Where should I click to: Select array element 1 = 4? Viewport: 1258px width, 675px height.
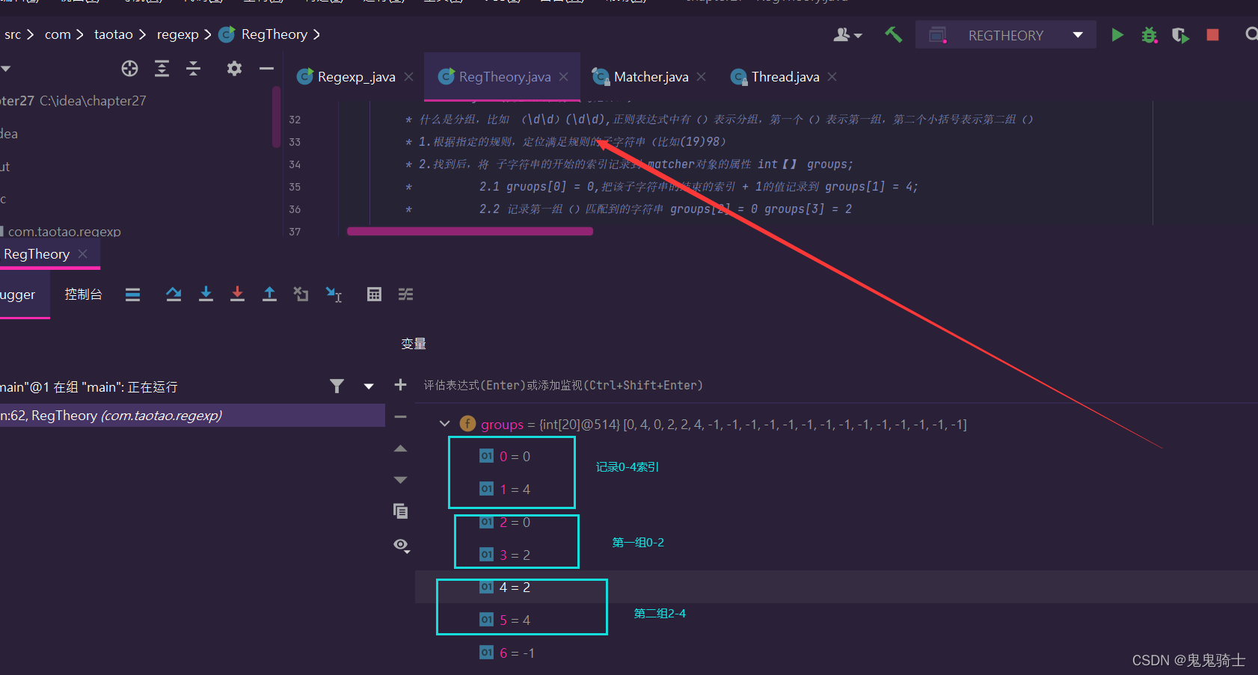[515, 490]
